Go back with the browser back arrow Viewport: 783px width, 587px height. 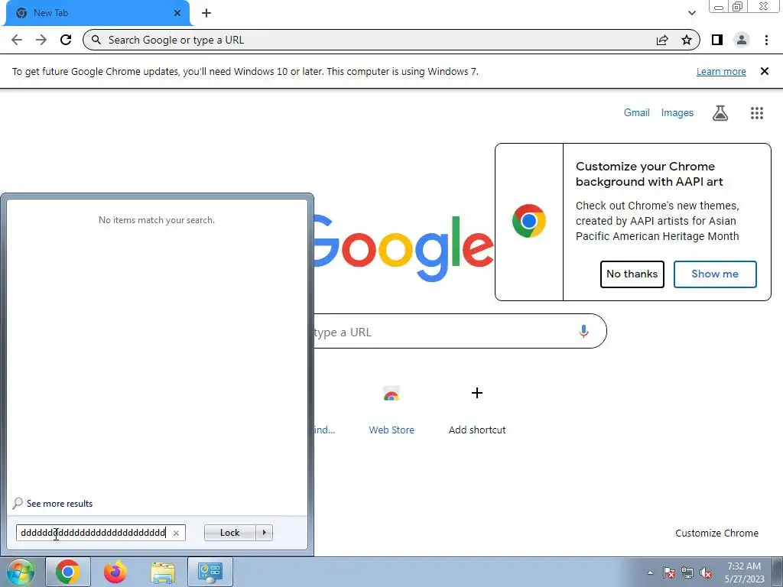point(17,40)
